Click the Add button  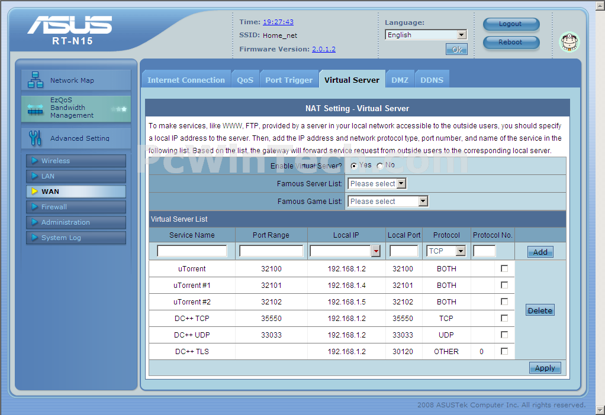coord(540,252)
